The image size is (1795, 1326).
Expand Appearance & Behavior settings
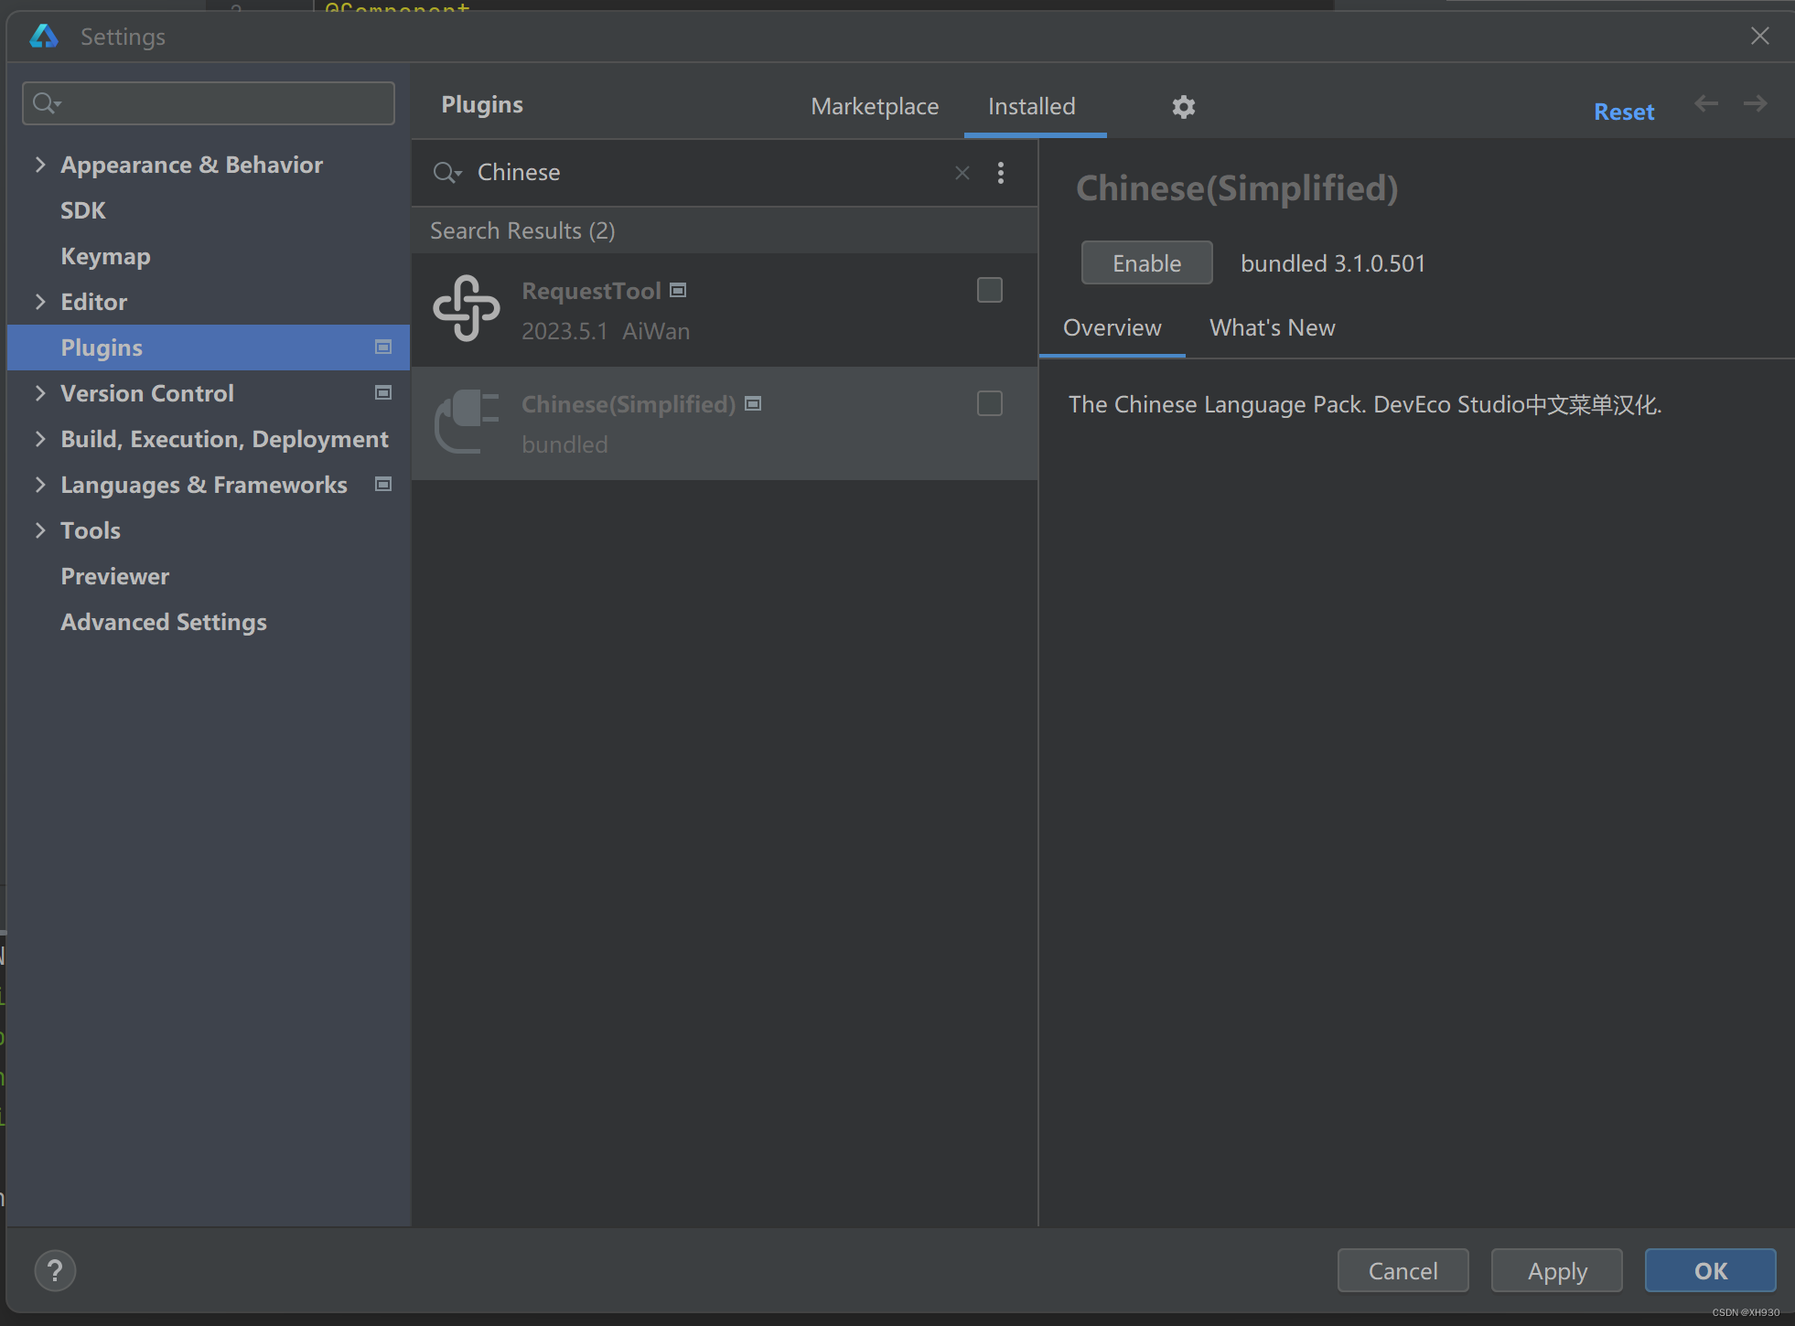(x=40, y=165)
